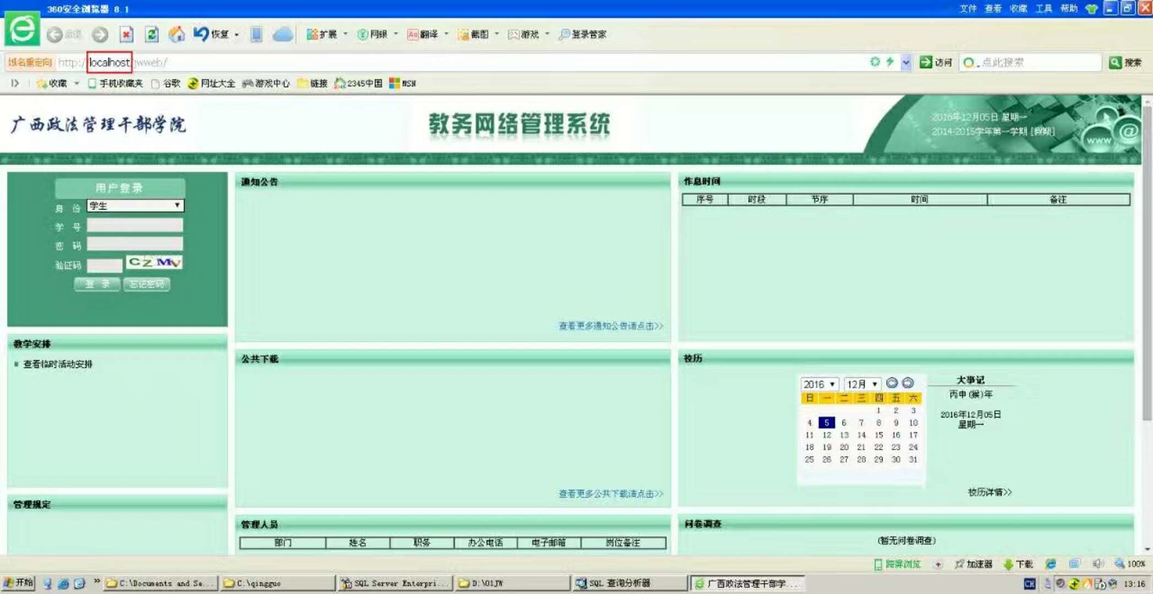Viewport: 1153px width, 594px height.
Task: Select day 15 in the calendar
Action: 879,435
